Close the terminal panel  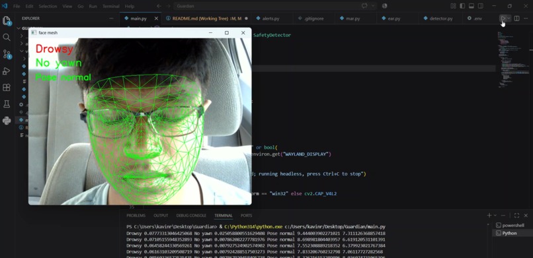(x=526, y=215)
